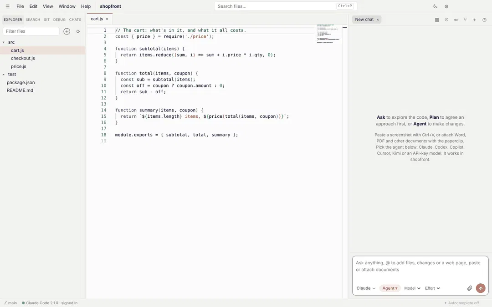This screenshot has width=492, height=307.
Task: Open the File menu
Action: point(20,6)
